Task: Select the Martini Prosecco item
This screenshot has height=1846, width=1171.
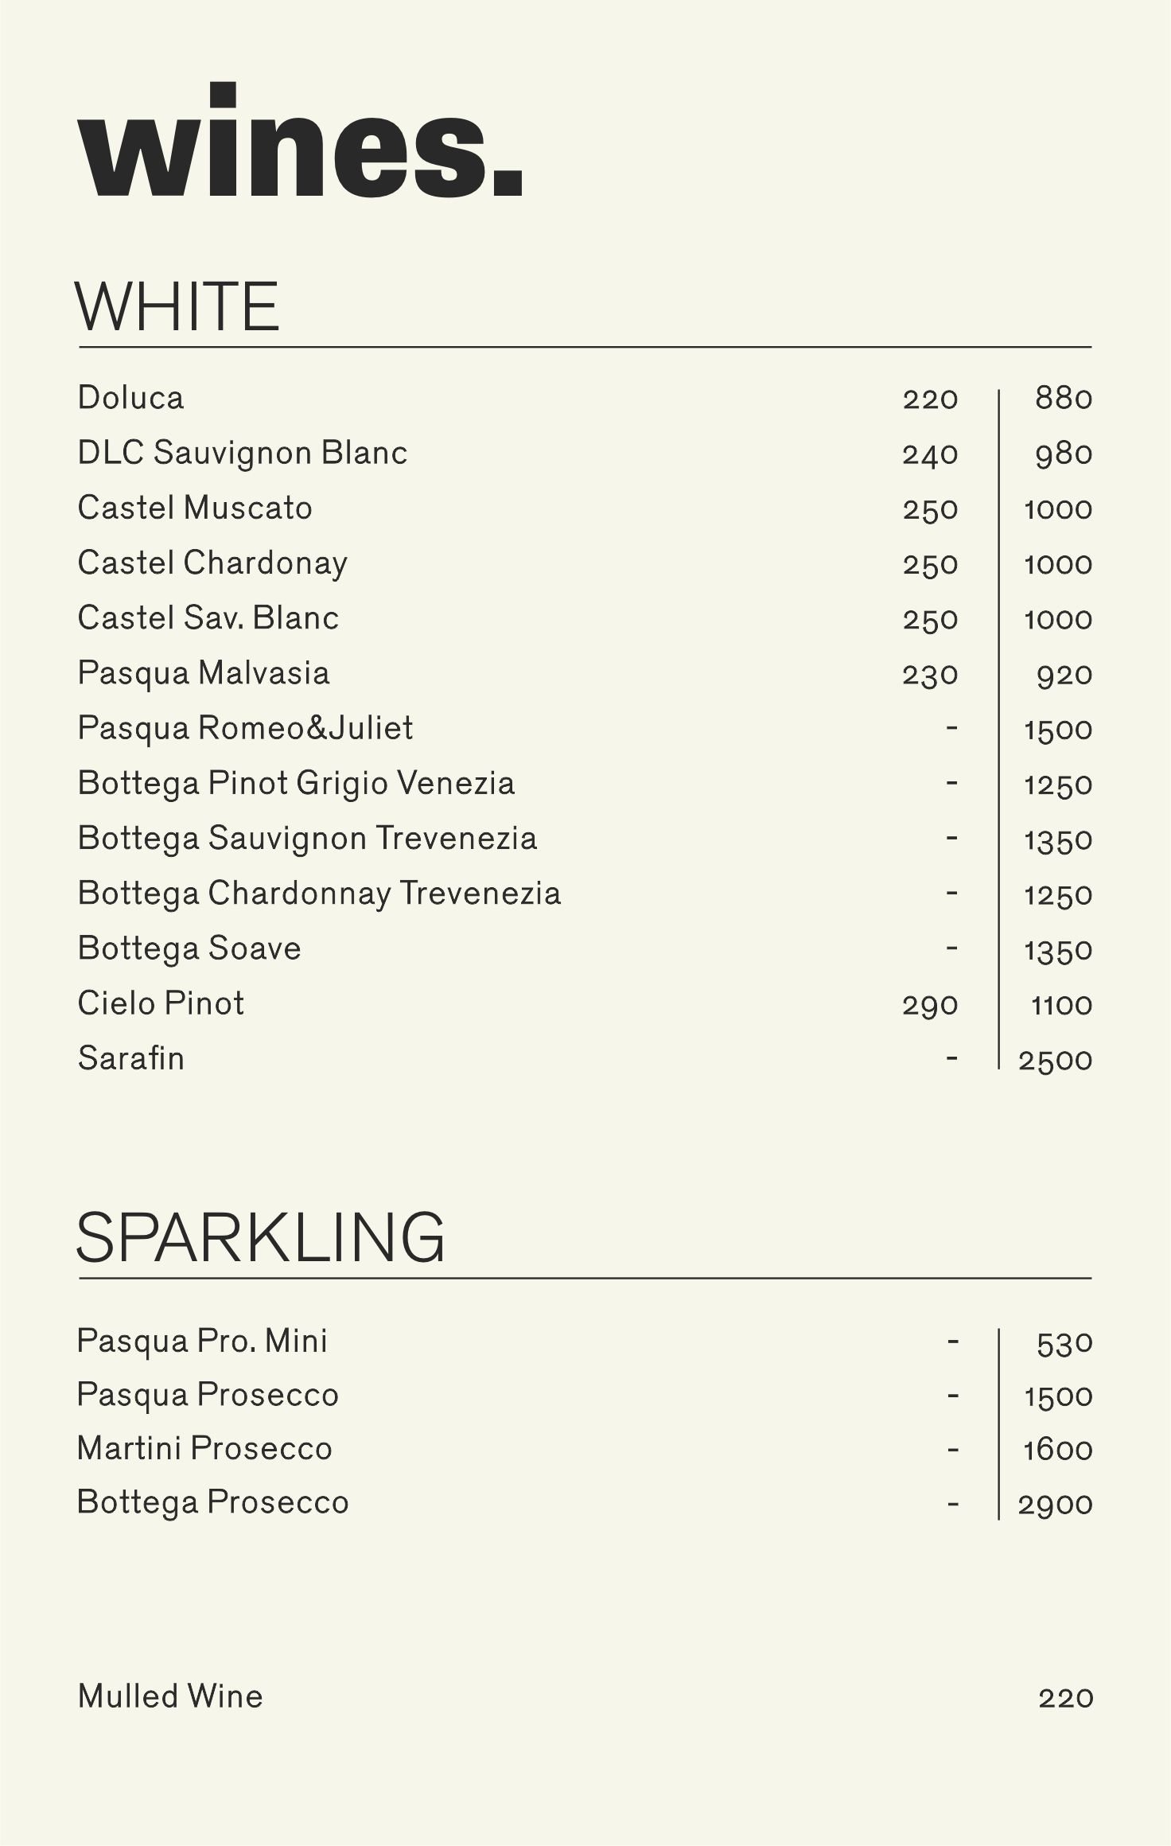Action: 204,1448
